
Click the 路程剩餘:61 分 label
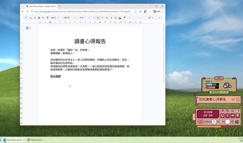pyautogui.click(x=219, y=92)
